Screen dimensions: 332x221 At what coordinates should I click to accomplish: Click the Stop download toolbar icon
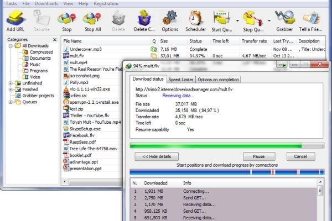67,19
